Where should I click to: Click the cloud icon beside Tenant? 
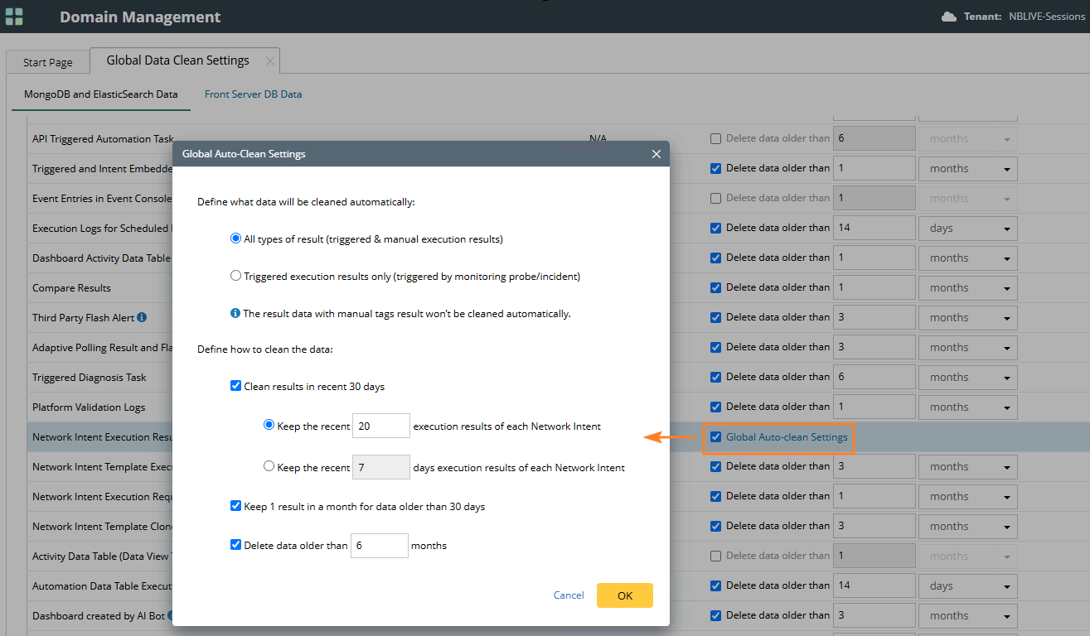949,17
